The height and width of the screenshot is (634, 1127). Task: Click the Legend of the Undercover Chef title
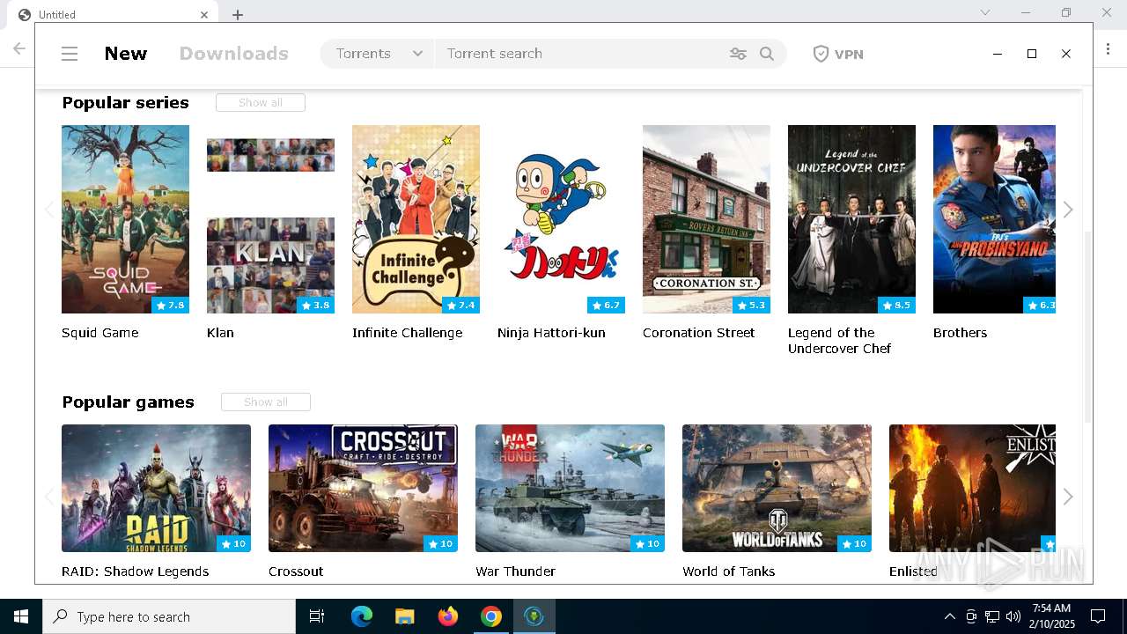coord(839,341)
